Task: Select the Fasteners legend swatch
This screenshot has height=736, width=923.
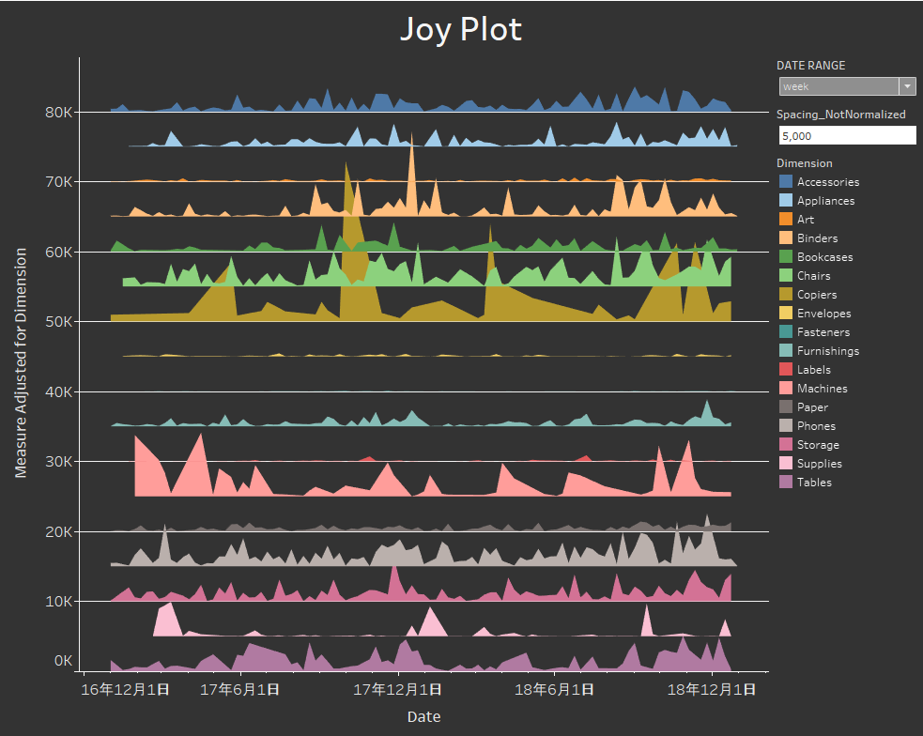Action: 787,331
